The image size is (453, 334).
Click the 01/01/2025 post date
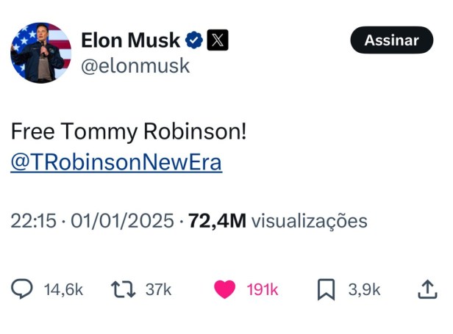[122, 221]
